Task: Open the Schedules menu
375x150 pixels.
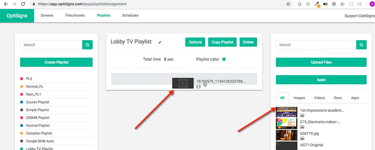Action: point(130,15)
